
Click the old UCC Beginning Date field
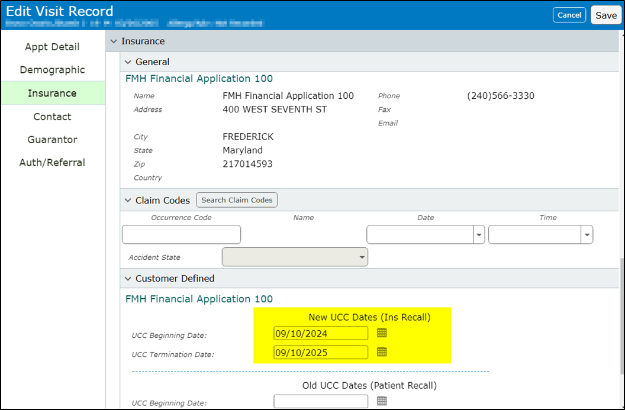321,401
